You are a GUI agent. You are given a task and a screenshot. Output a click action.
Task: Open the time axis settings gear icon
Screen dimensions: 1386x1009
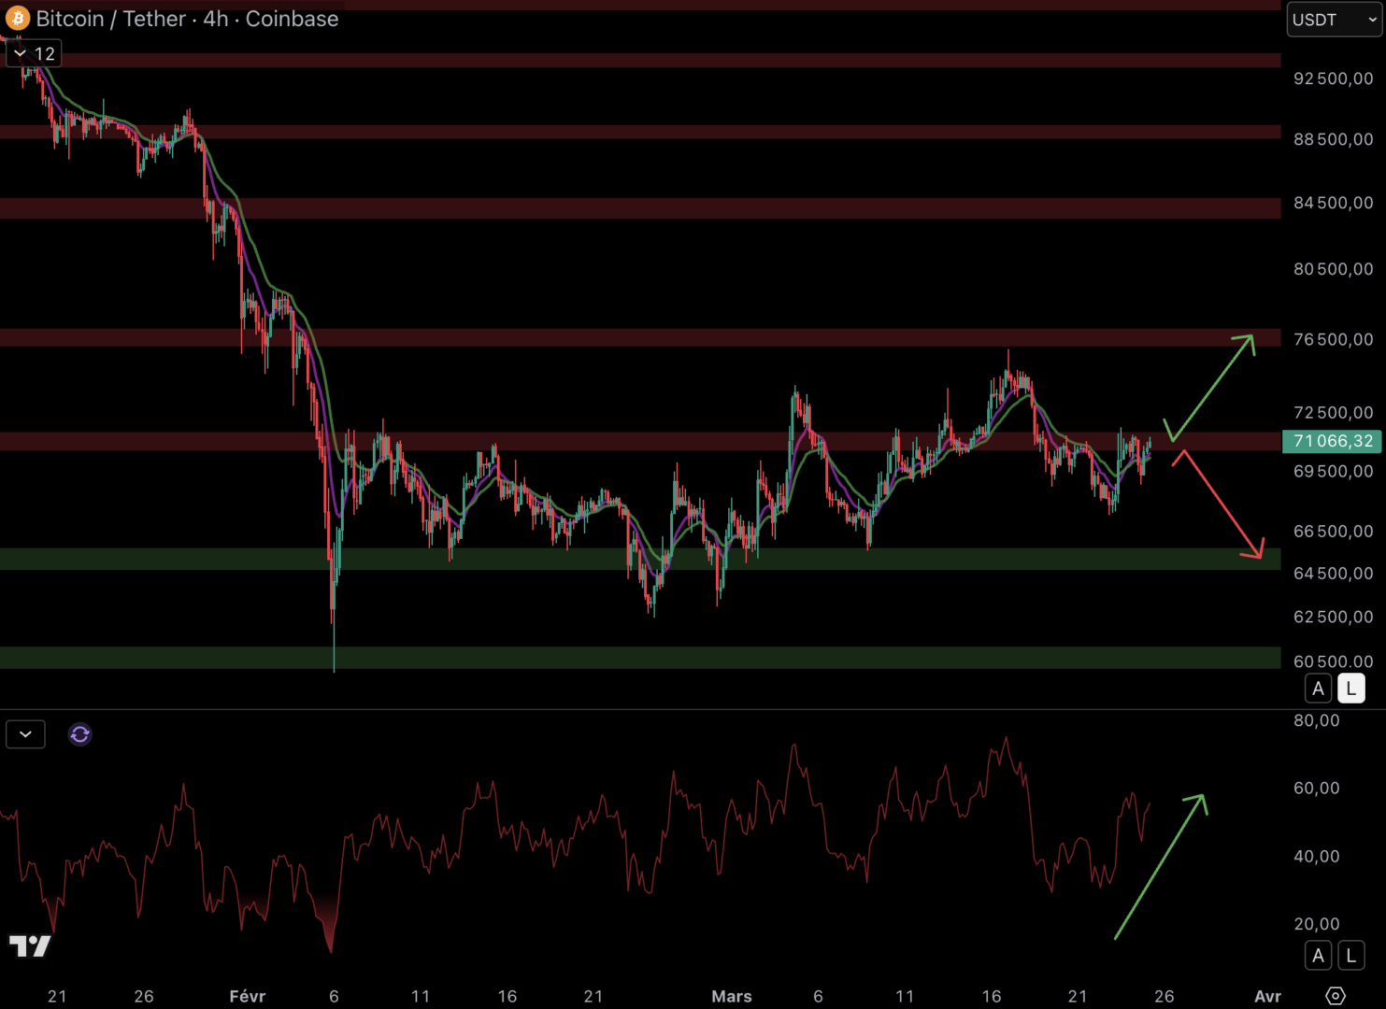(1336, 996)
